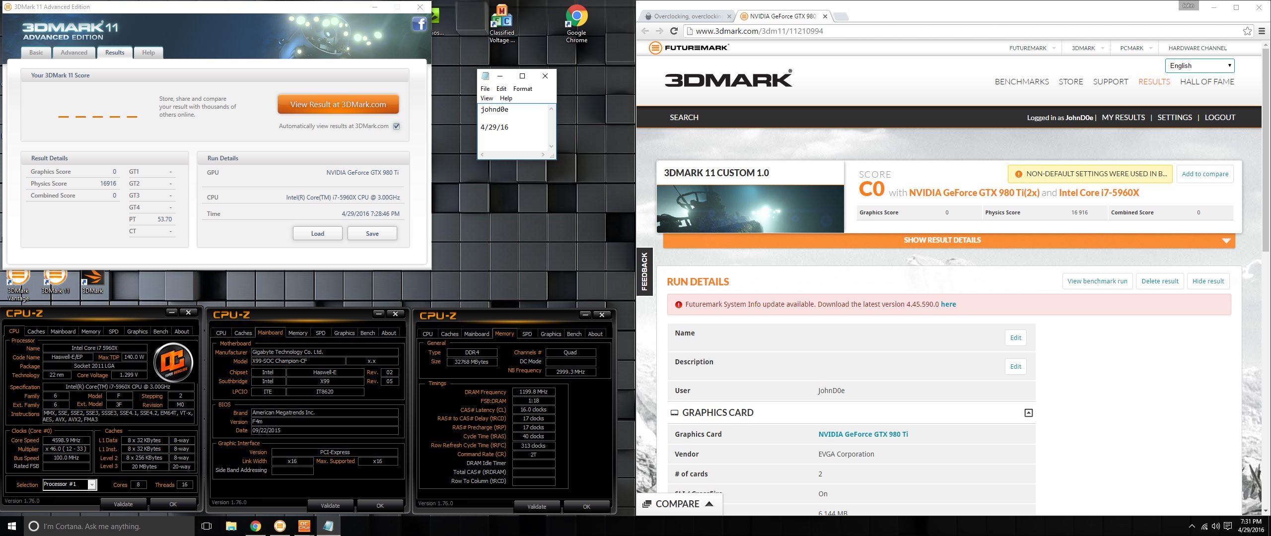The height and width of the screenshot is (536, 1271).
Task: Open Classified Voltage desktop shortcut
Action: click(502, 24)
